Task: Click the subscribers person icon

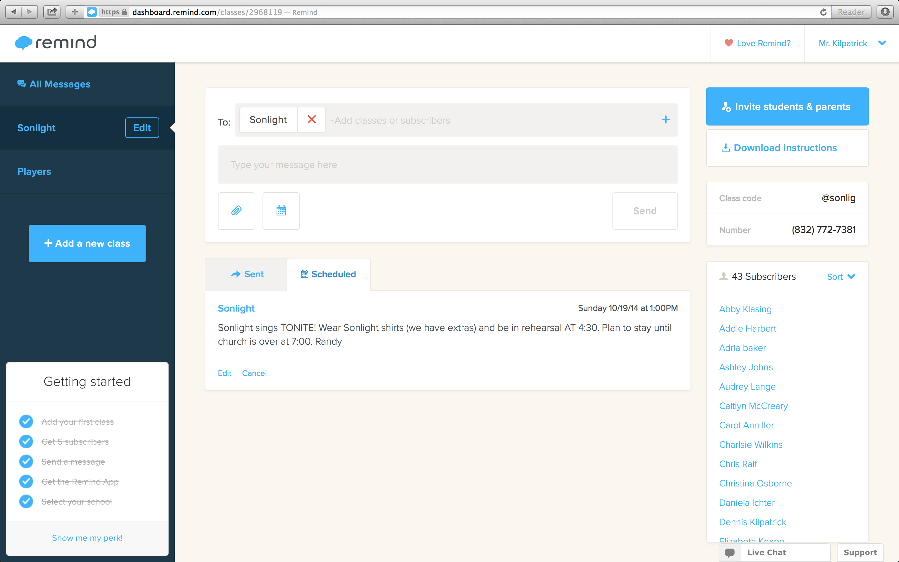Action: tap(723, 277)
